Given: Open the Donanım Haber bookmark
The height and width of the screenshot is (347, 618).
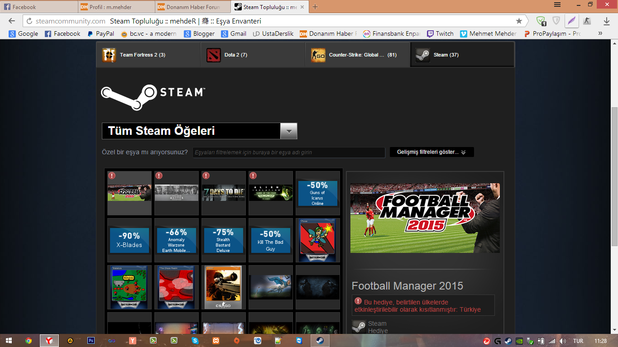Looking at the screenshot, I should click(328, 33).
